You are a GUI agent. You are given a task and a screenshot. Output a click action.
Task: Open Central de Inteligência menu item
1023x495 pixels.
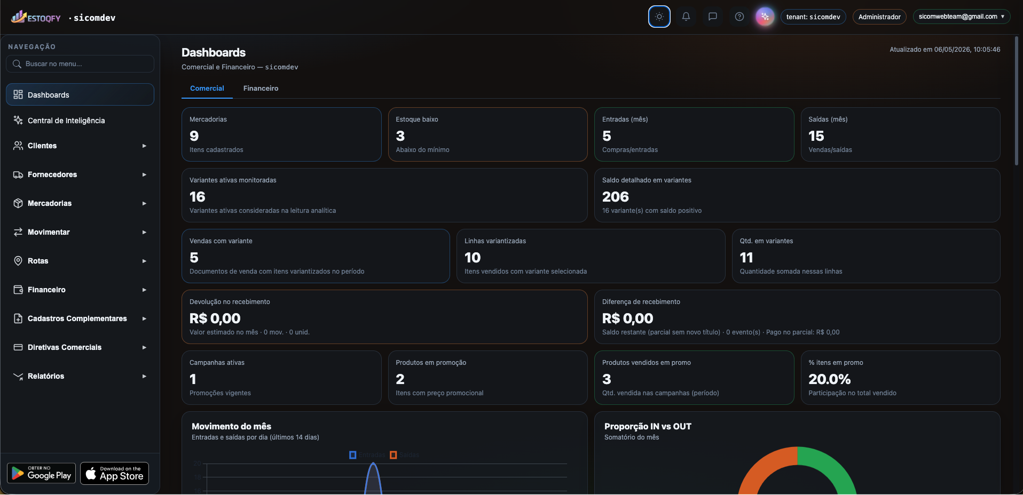pos(80,120)
